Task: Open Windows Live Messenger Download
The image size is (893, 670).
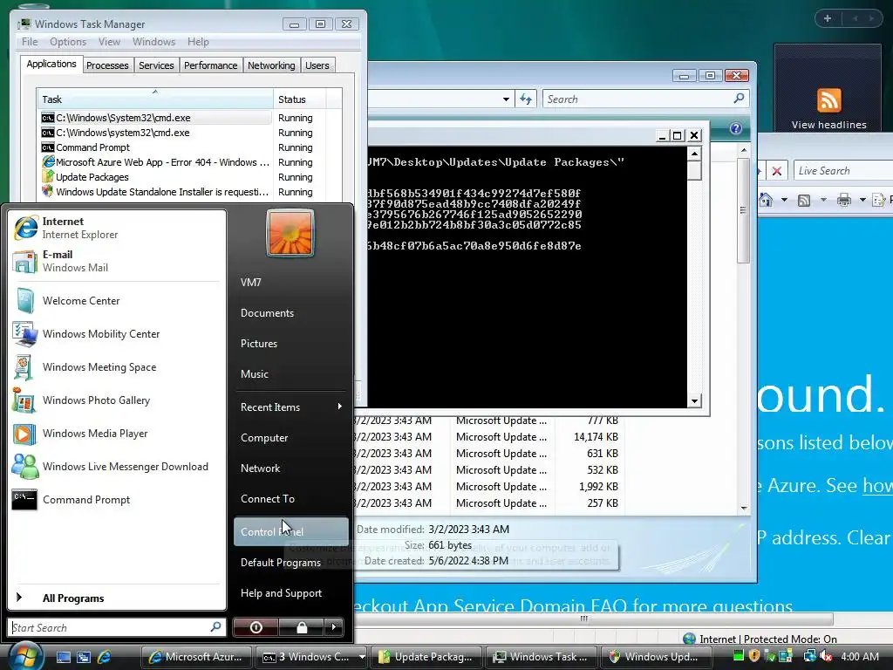Action: [117, 467]
